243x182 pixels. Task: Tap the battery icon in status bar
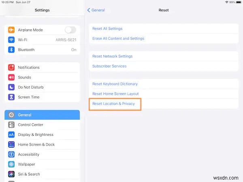coord(239,2)
